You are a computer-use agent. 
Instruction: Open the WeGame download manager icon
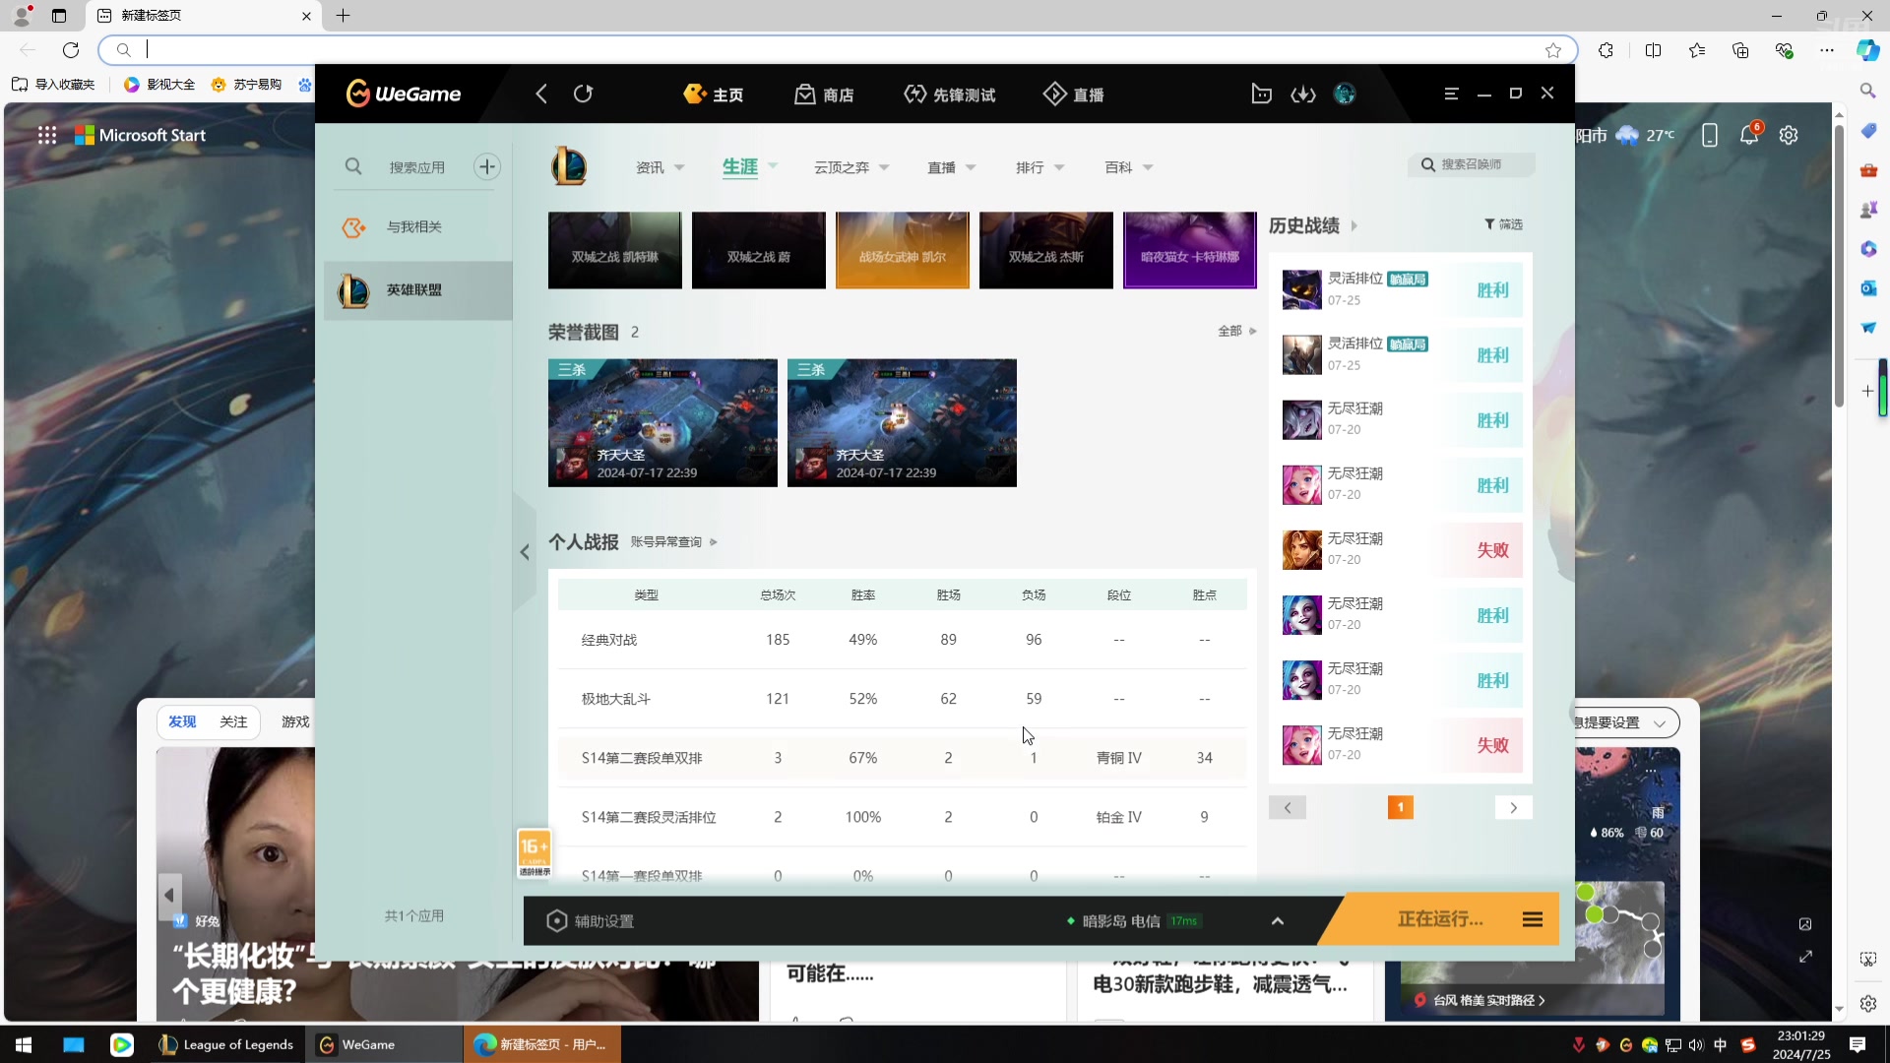(1303, 94)
